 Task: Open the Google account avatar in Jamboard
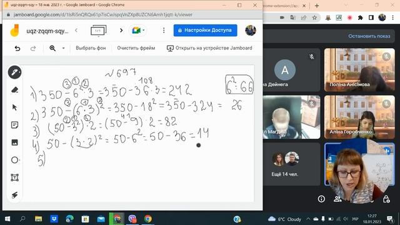(251, 31)
